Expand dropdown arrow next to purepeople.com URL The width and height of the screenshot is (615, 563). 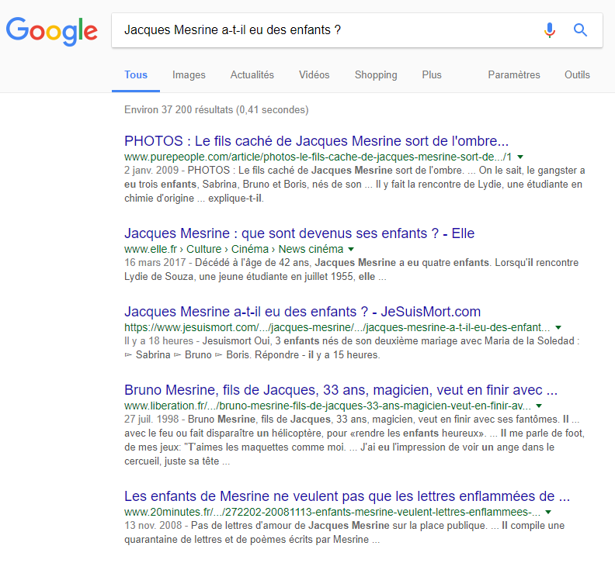tap(520, 157)
